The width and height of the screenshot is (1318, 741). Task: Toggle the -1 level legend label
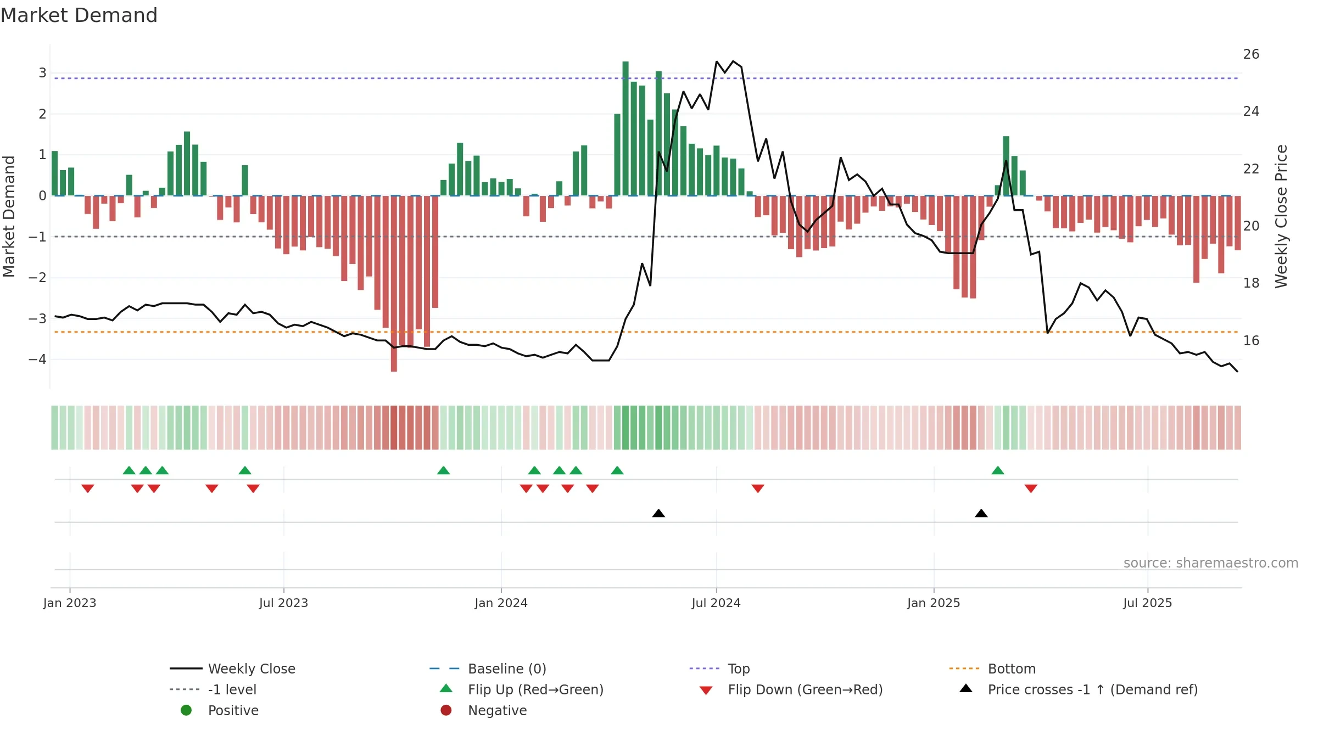pyautogui.click(x=232, y=689)
